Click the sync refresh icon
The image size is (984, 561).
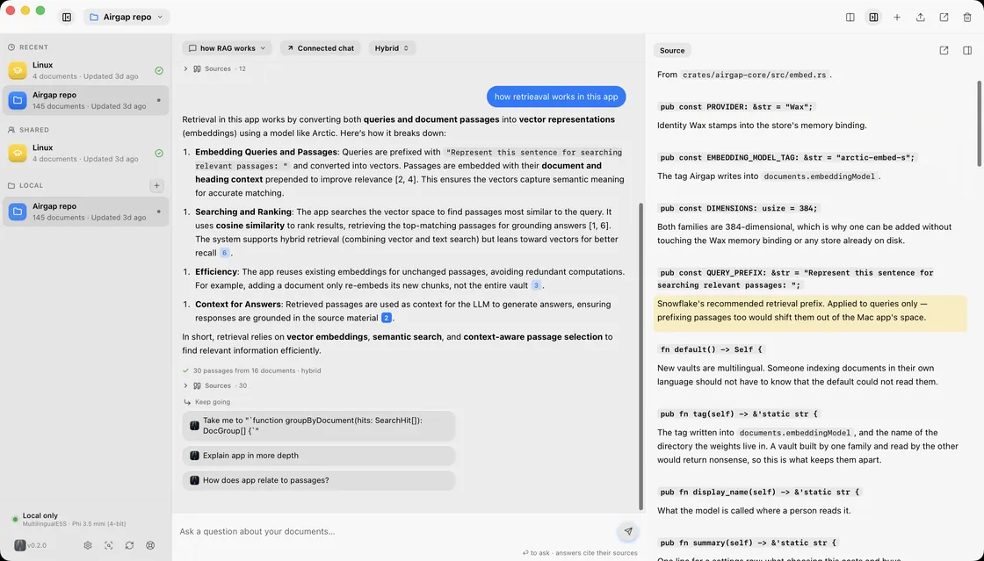coord(129,545)
